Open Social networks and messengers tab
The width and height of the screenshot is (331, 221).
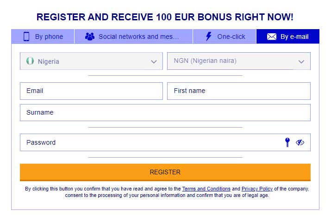[x=133, y=37]
